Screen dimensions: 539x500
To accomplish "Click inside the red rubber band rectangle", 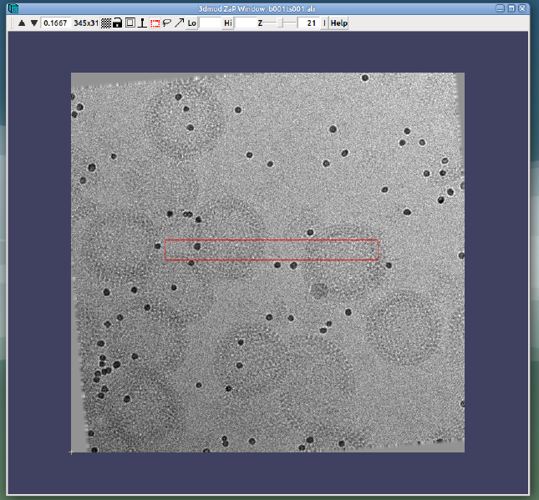I will point(272,250).
